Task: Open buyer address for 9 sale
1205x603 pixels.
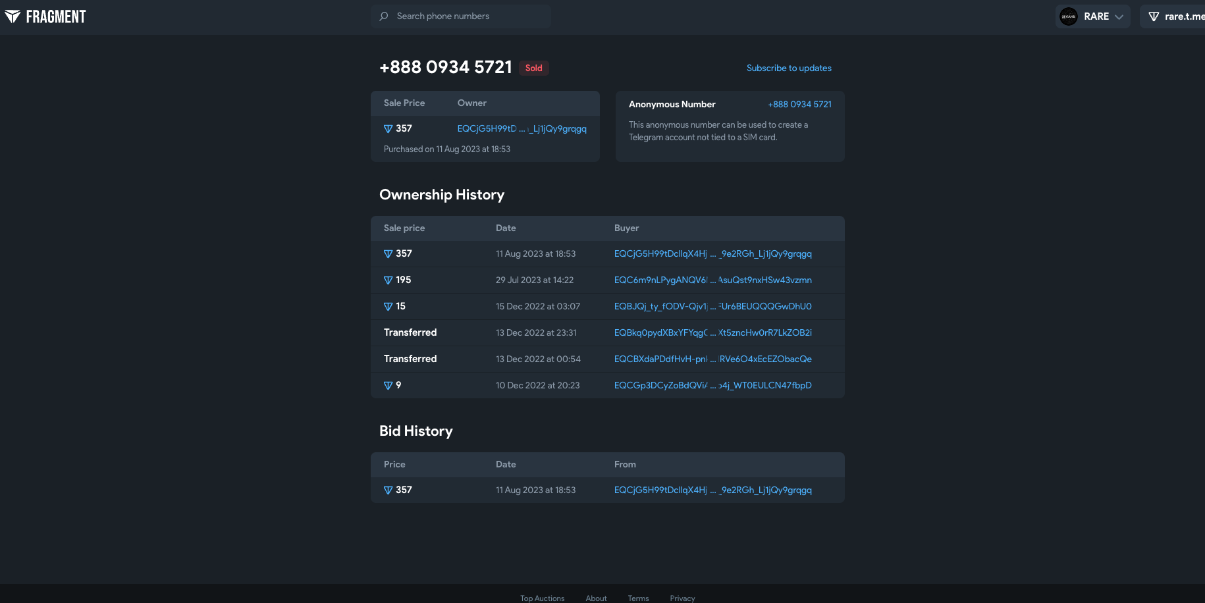Action: [x=713, y=386]
